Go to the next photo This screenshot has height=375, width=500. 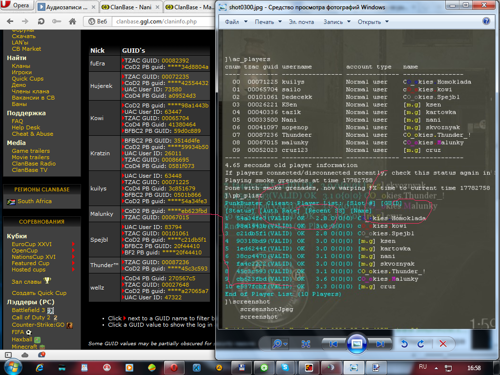[x=379, y=344]
